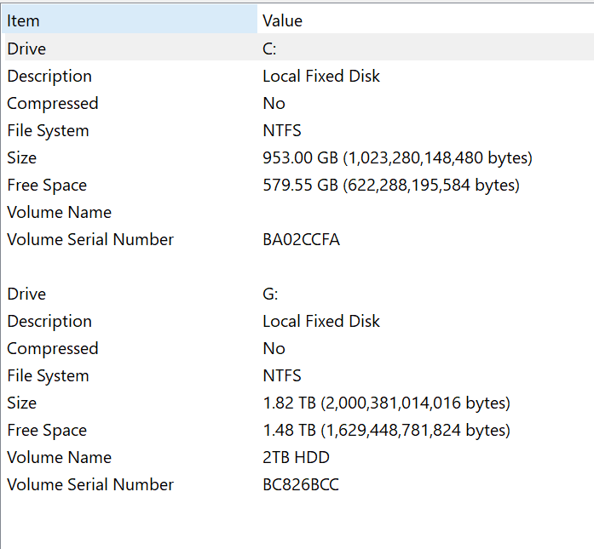This screenshot has height=549, width=594.
Task: Click the Compressed No value for drive C:
Action: coord(274,104)
